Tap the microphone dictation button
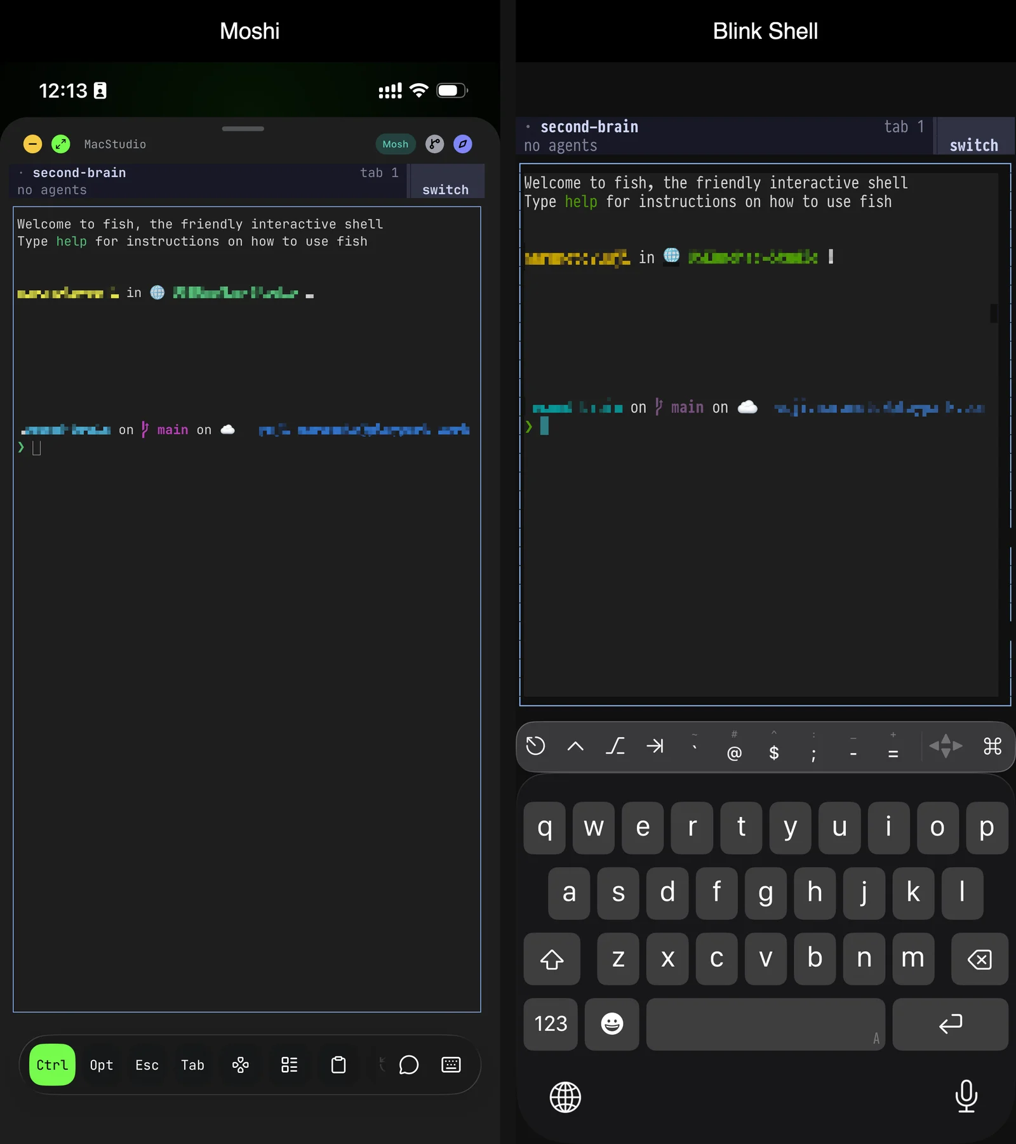The image size is (1016, 1144). click(x=966, y=1096)
